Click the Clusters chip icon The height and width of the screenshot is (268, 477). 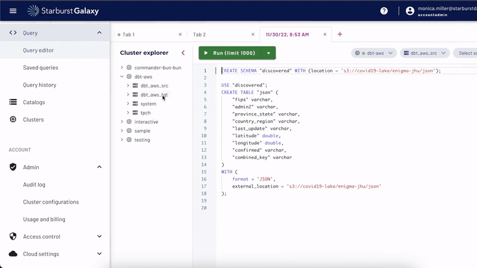[13, 120]
